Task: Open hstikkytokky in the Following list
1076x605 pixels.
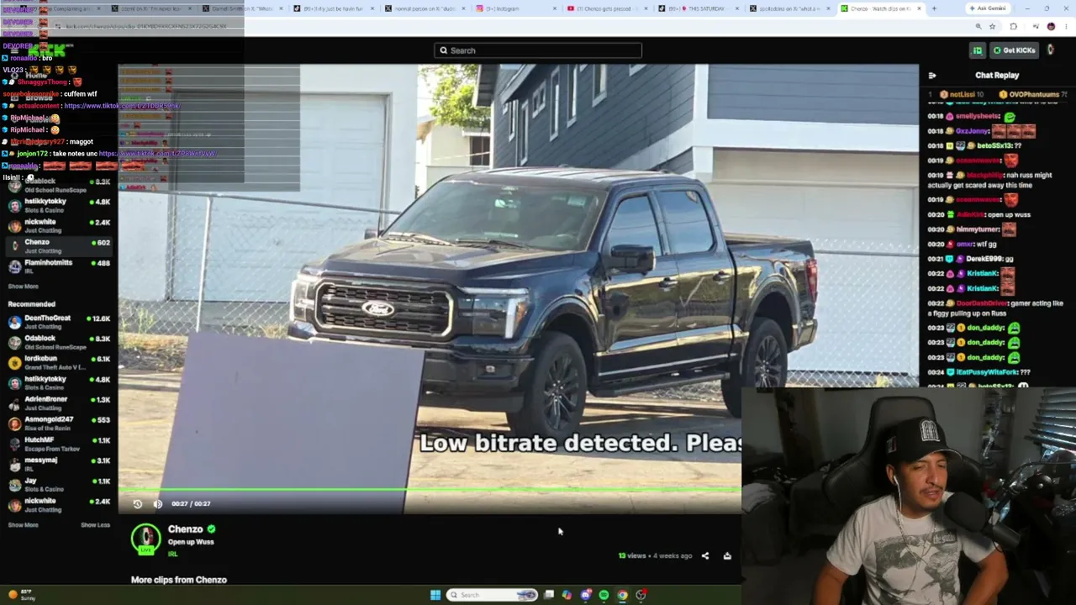Action: point(59,205)
